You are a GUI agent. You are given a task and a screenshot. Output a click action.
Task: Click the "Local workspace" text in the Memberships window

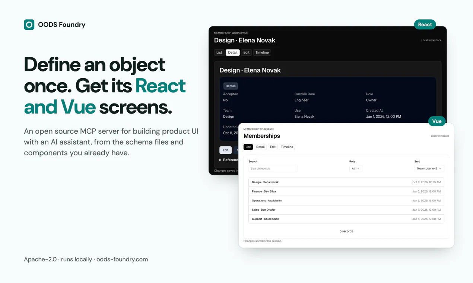(x=440, y=136)
